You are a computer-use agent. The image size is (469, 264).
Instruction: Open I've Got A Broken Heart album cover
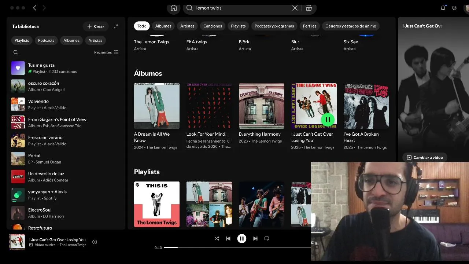tap(366, 106)
